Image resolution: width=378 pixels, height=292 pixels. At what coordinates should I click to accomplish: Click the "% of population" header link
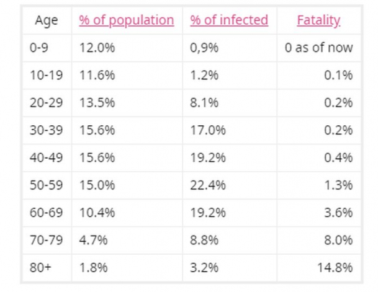[x=127, y=20]
